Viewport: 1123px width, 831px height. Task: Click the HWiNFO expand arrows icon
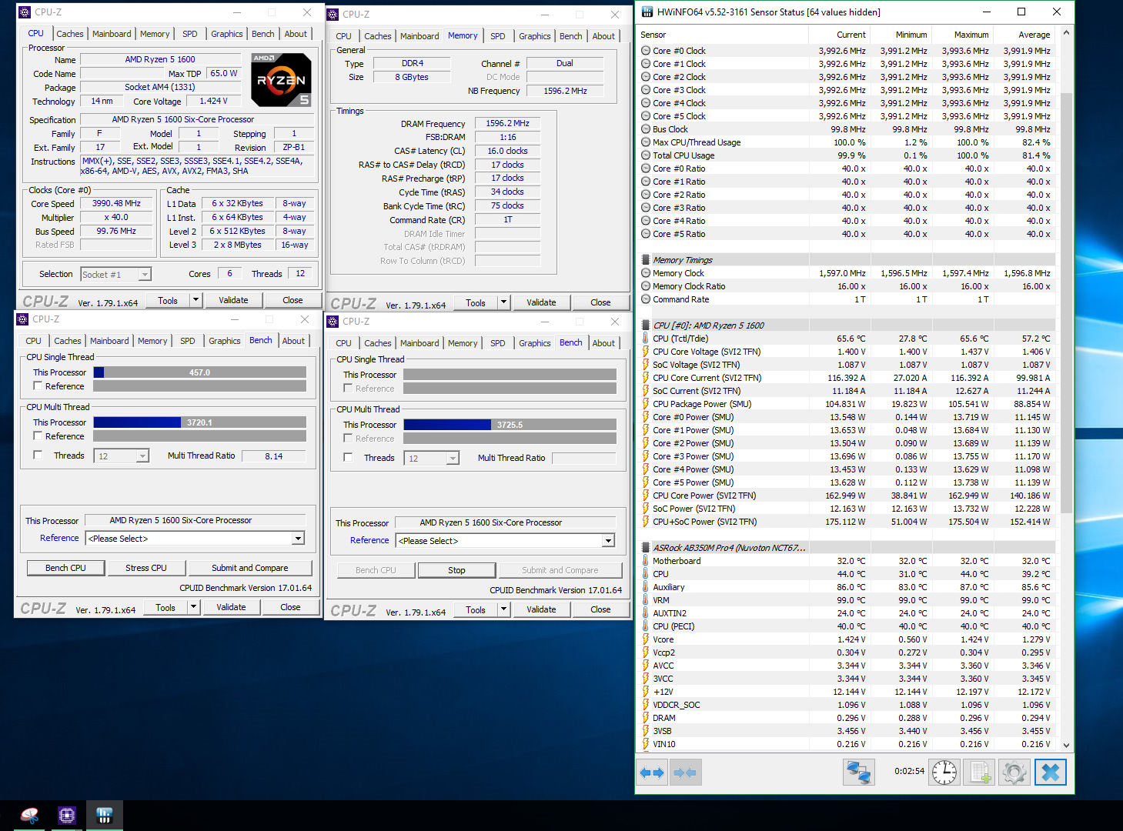click(652, 772)
